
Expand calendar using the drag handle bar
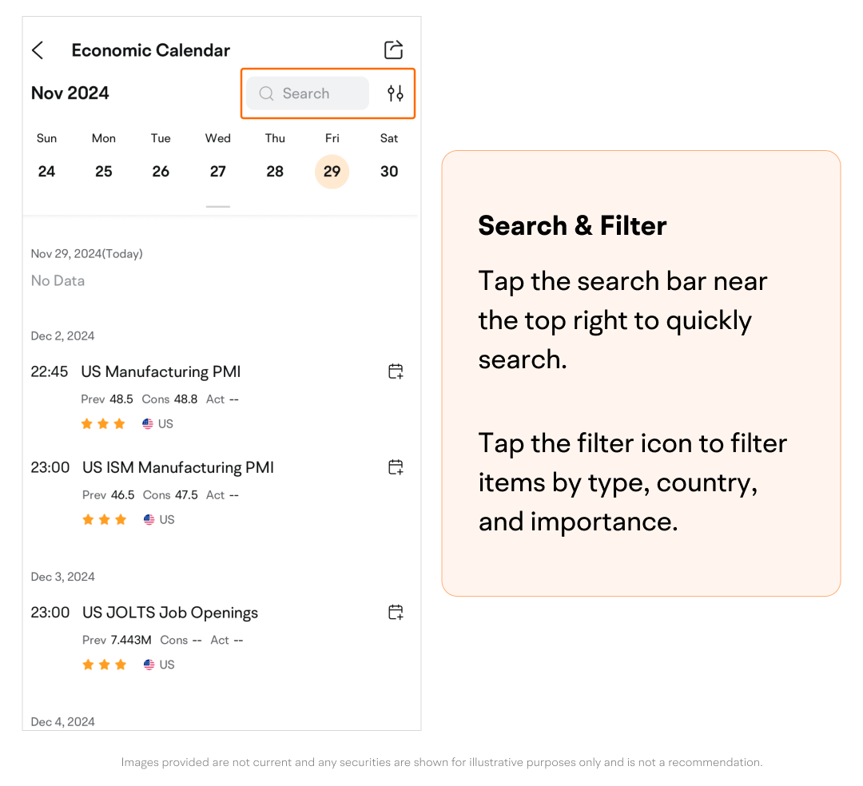(217, 206)
